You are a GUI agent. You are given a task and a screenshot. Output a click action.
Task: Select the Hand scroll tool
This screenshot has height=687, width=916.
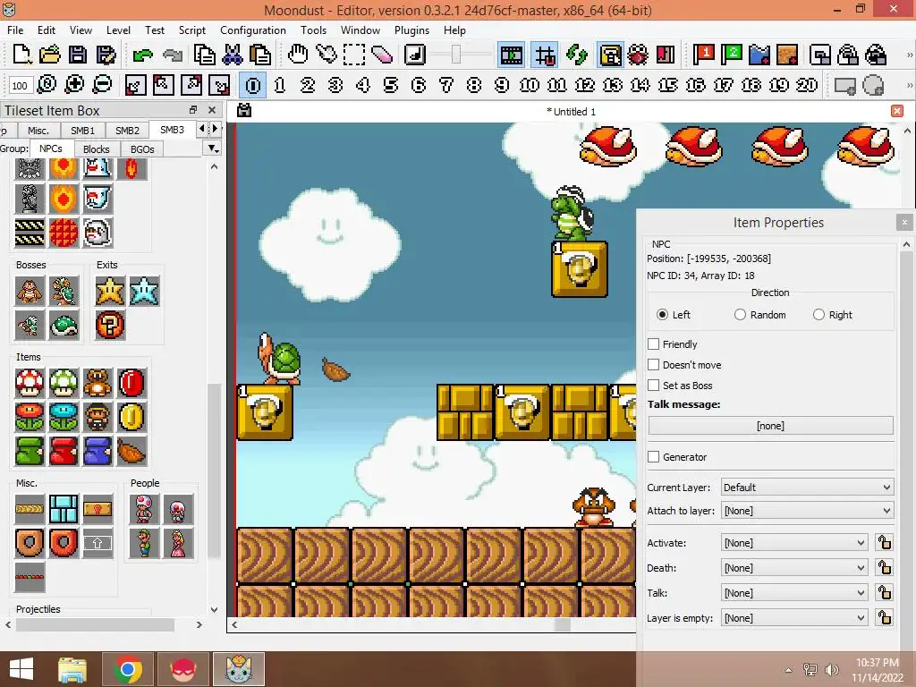coord(298,55)
